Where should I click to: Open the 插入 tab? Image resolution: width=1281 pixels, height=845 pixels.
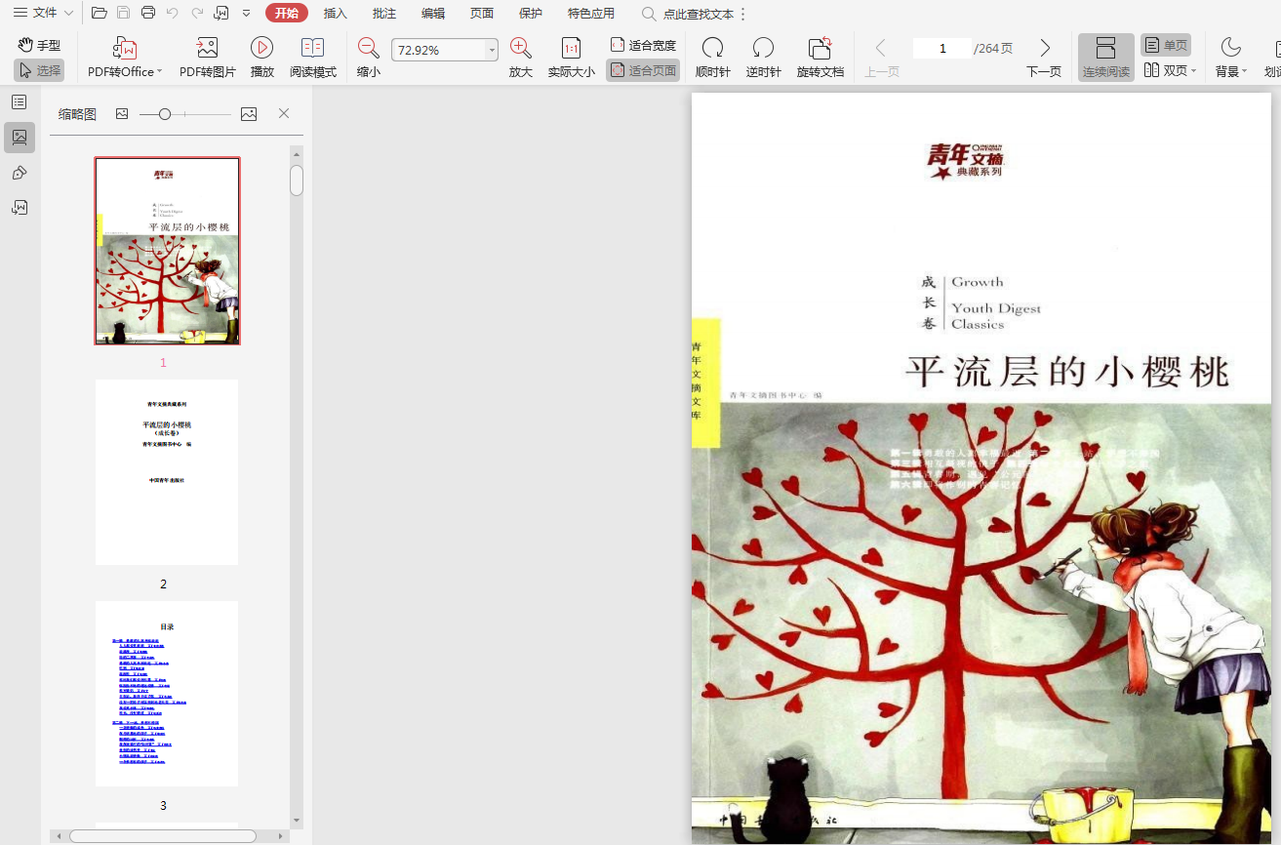point(336,14)
